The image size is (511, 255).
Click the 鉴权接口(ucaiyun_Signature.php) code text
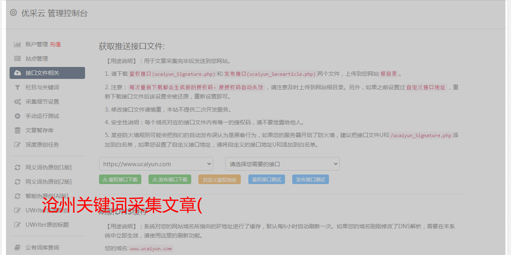click(x=172, y=74)
